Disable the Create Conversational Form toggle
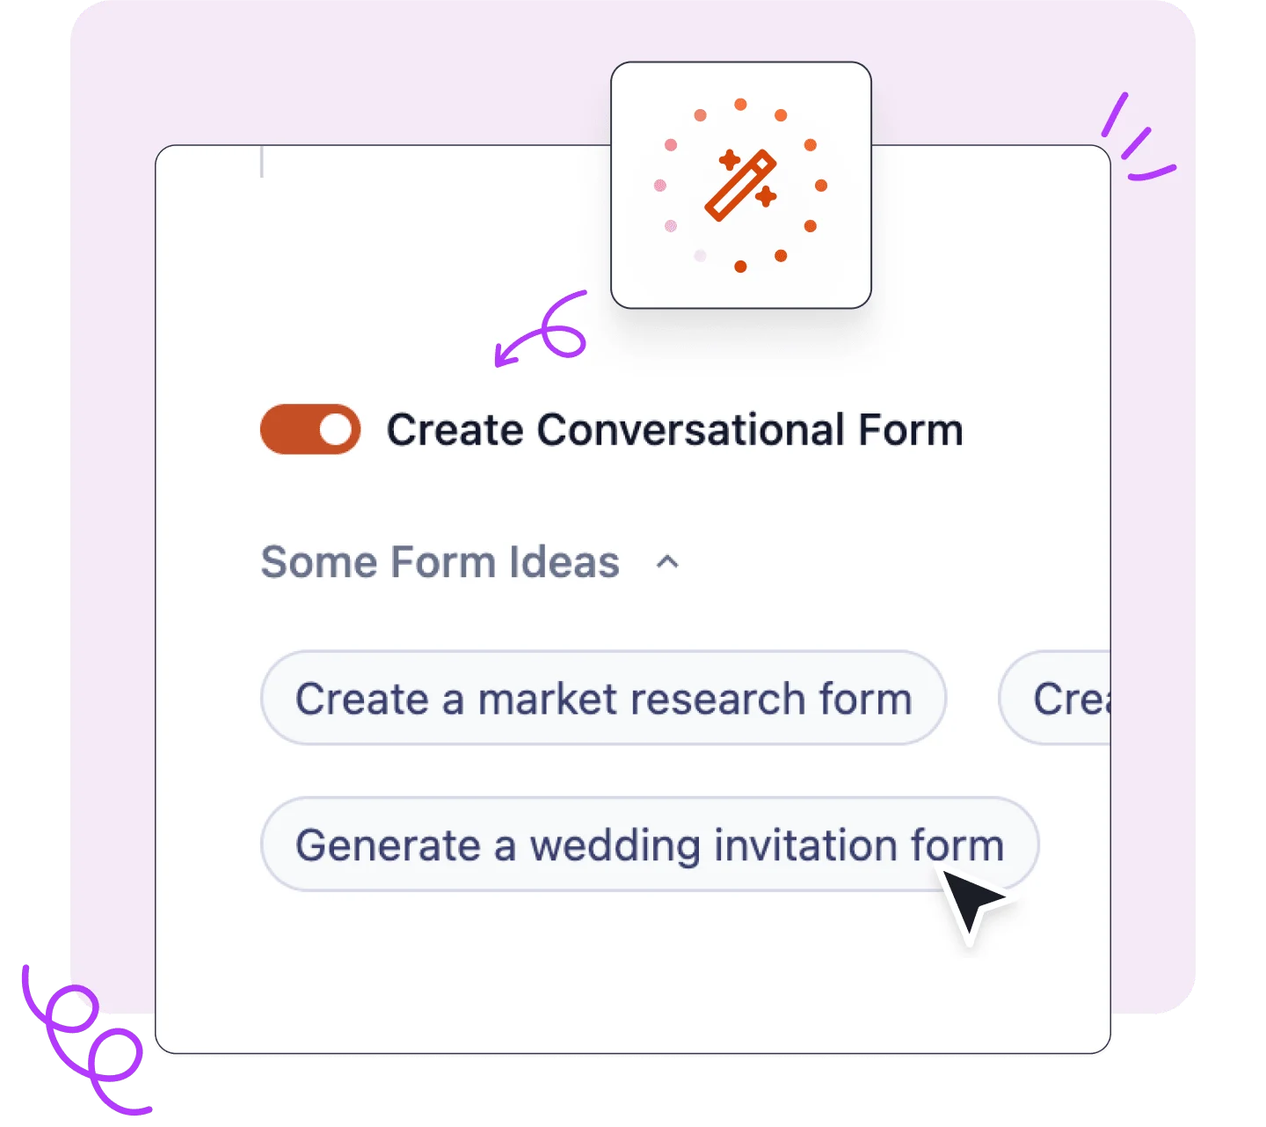The image size is (1266, 1127). pyautogui.click(x=310, y=429)
